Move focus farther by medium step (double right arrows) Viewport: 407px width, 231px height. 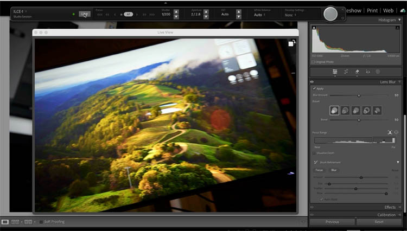tap(144, 15)
